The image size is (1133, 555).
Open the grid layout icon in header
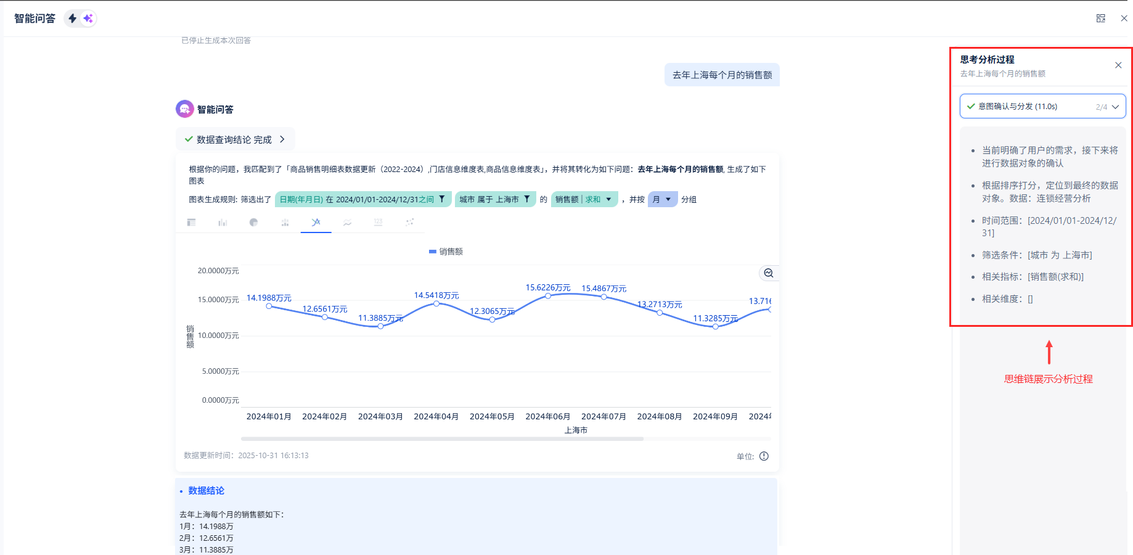[1101, 18]
